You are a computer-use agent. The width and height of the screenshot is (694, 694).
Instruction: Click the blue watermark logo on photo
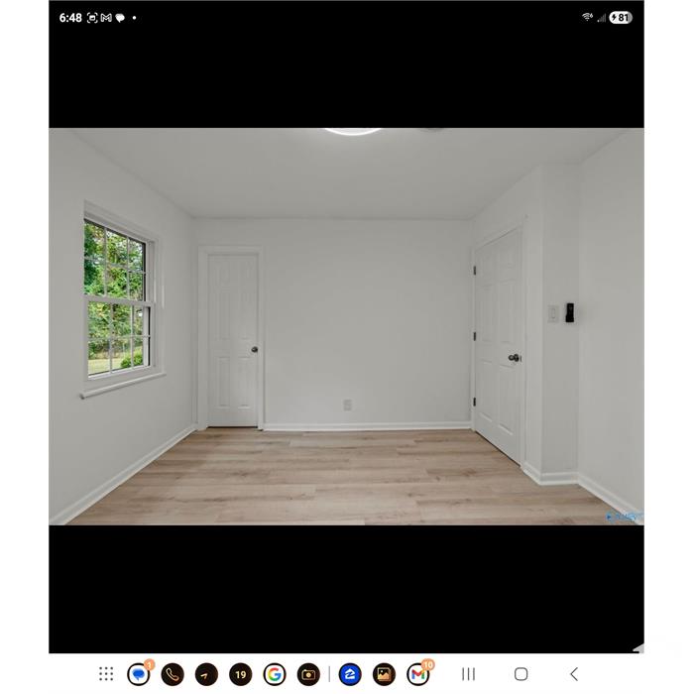coord(625,516)
